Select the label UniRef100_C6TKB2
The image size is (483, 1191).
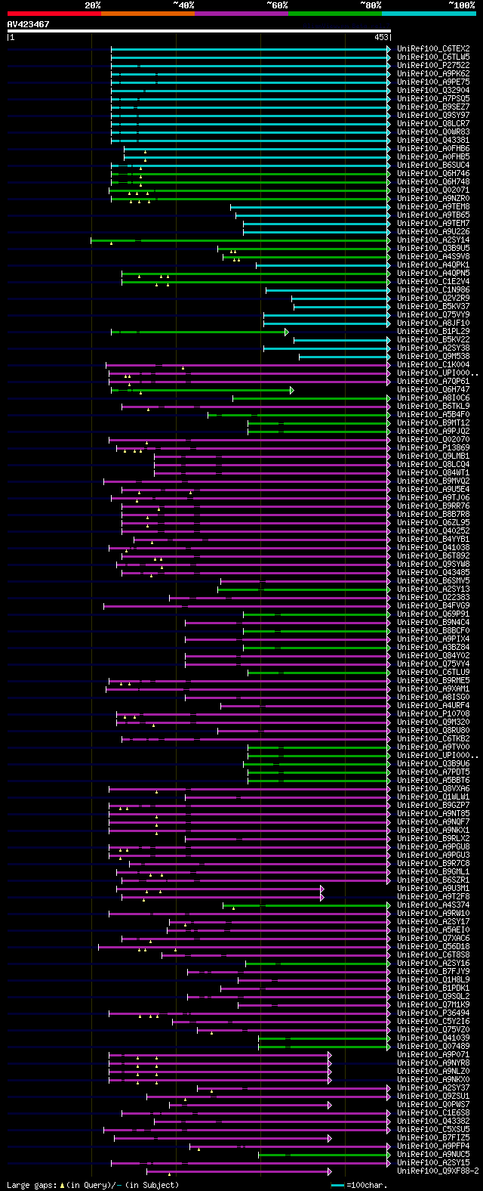(433, 738)
